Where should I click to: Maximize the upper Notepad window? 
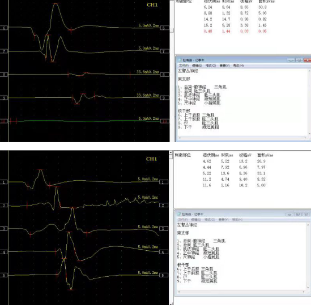[x=299, y=60]
